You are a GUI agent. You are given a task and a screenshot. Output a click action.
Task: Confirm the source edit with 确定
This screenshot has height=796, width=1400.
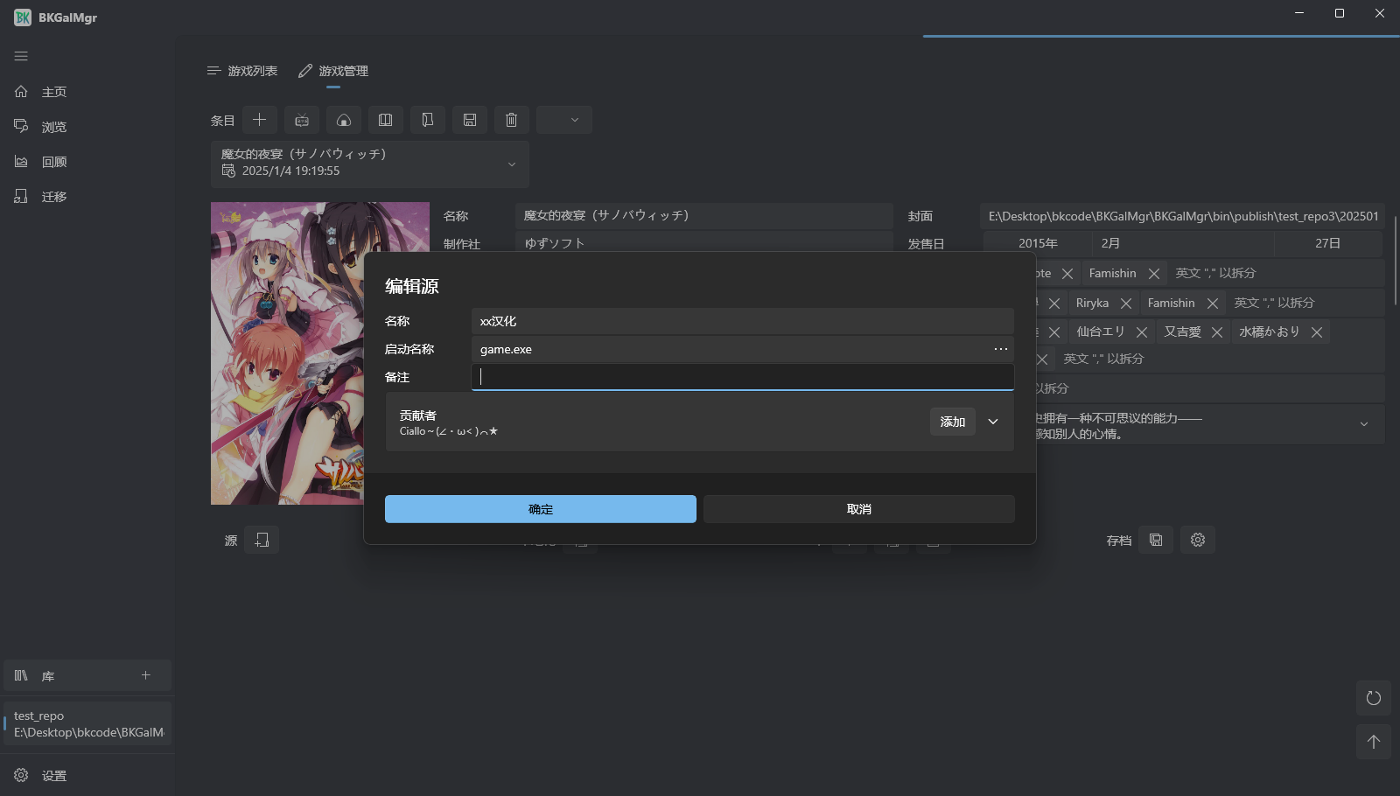pyautogui.click(x=540, y=508)
